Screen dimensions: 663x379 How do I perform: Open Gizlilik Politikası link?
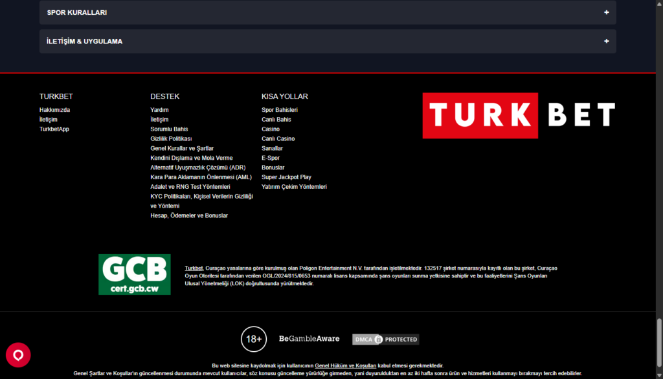coord(171,139)
